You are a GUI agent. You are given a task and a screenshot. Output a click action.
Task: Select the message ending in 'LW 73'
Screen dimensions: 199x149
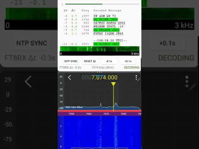pyautogui.click(x=104, y=16)
